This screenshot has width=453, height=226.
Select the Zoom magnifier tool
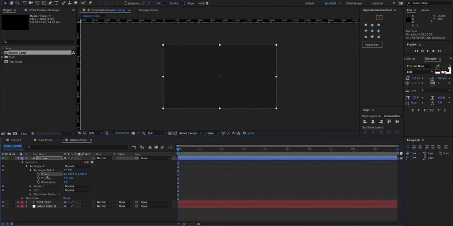[x=17, y=3]
